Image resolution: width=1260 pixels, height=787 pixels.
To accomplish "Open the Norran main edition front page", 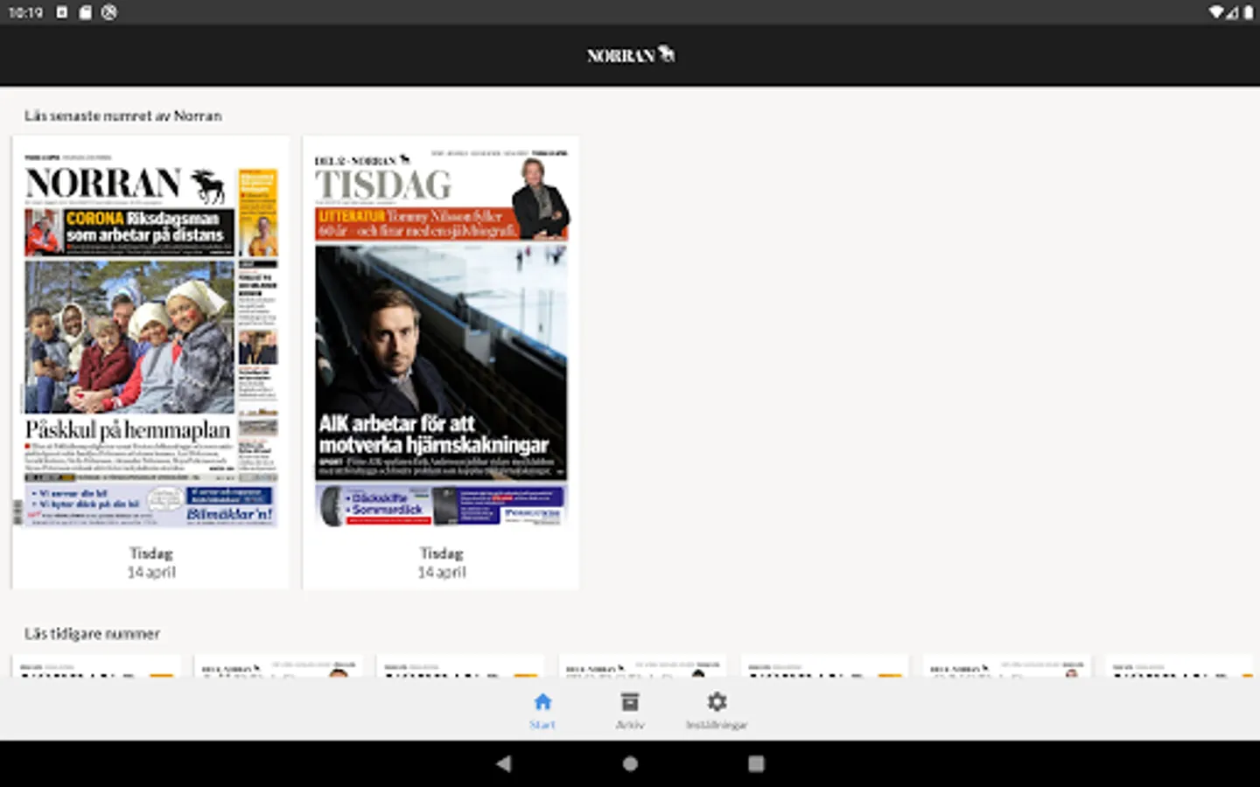I will (x=150, y=339).
